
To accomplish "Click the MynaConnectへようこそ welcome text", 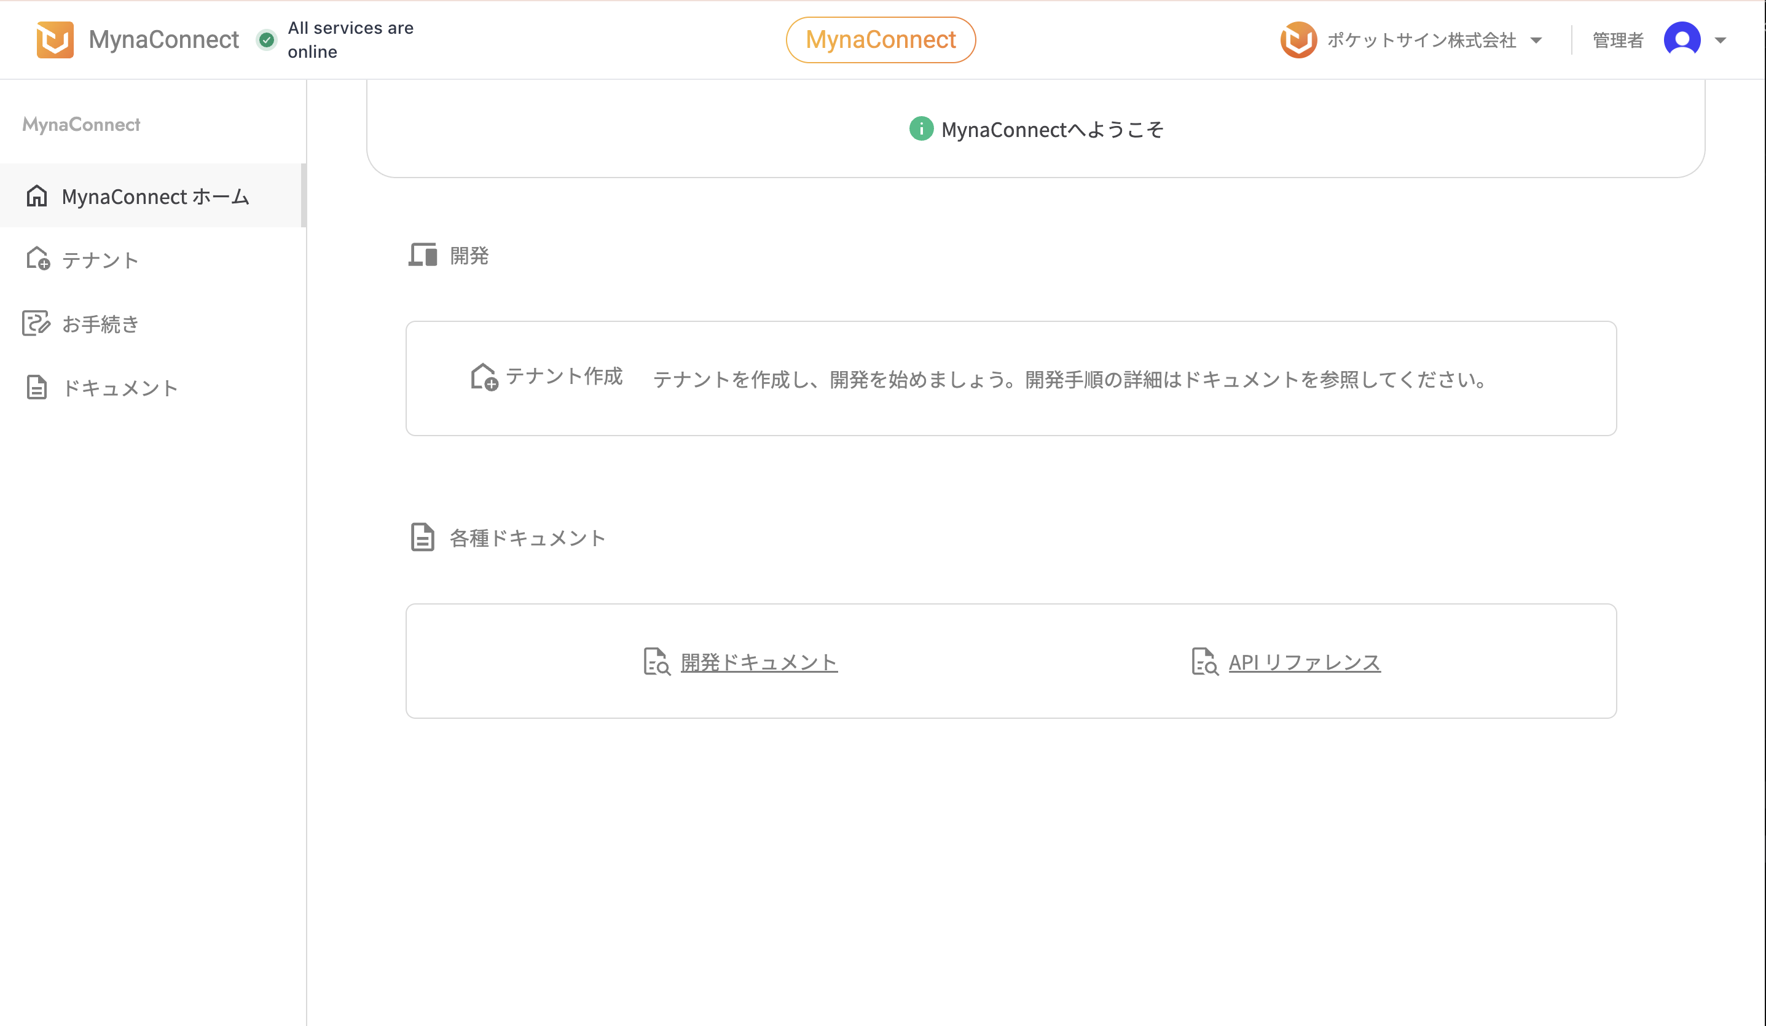I will click(1052, 130).
